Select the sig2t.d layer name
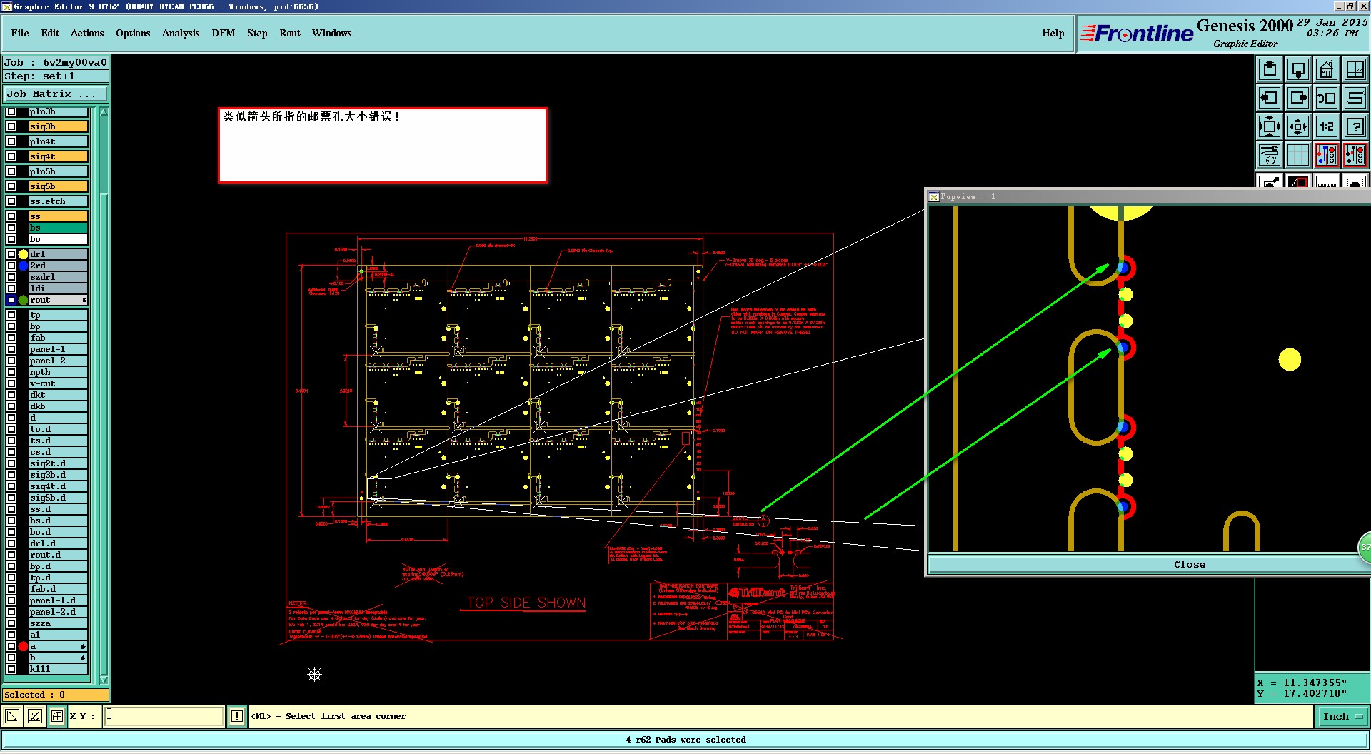The height and width of the screenshot is (754, 1371). click(58, 463)
